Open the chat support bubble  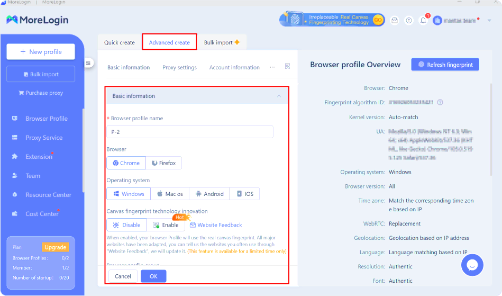472,265
